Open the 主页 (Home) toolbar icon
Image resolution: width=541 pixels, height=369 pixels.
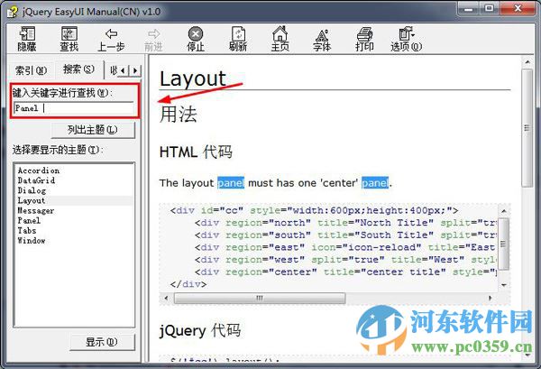(x=280, y=39)
